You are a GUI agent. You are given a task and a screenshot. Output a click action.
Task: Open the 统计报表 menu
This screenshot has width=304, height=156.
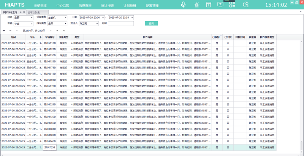click(x=108, y=5)
